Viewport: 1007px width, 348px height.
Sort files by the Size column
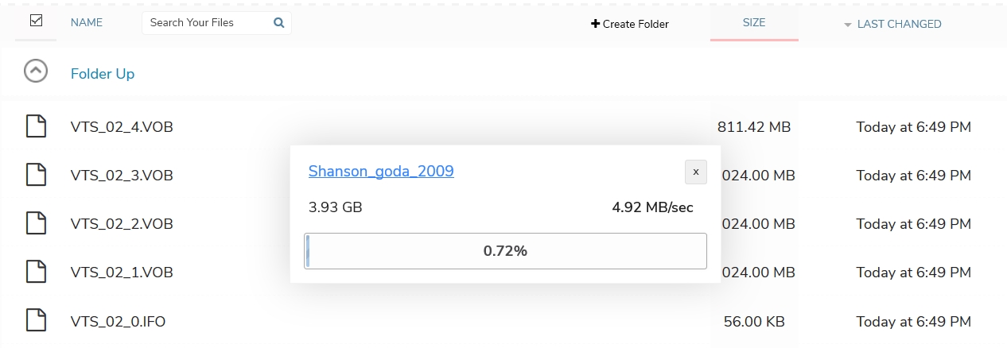click(754, 23)
